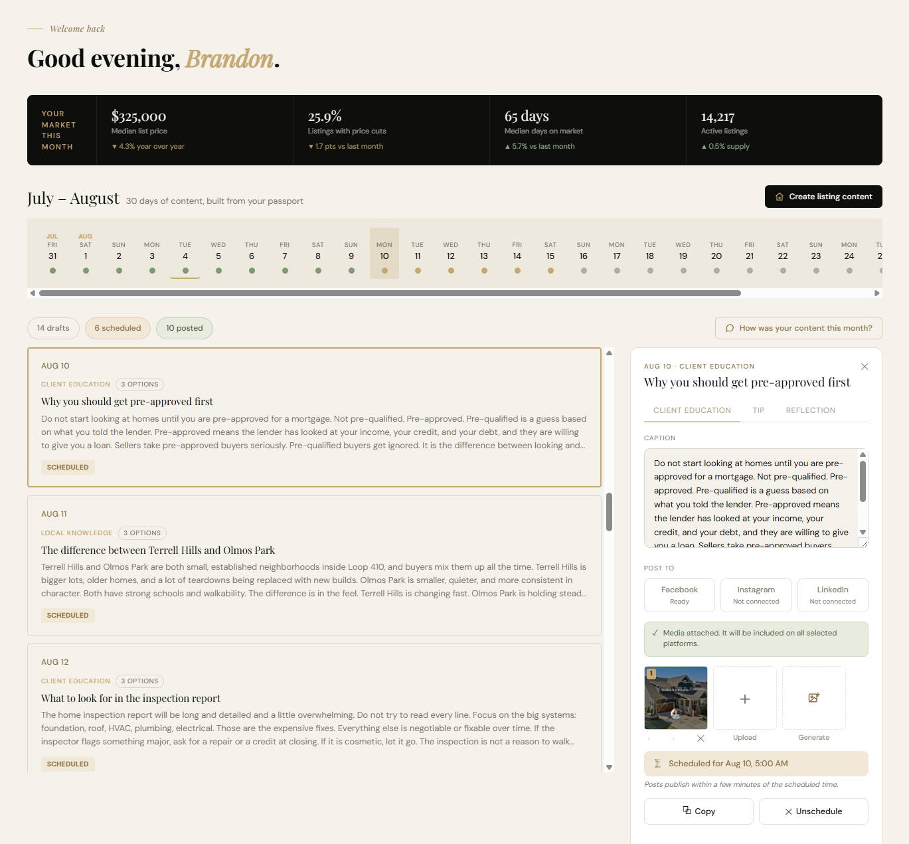Click the '65 days' on market stat
Image resolution: width=909 pixels, height=844 pixels.
527,117
